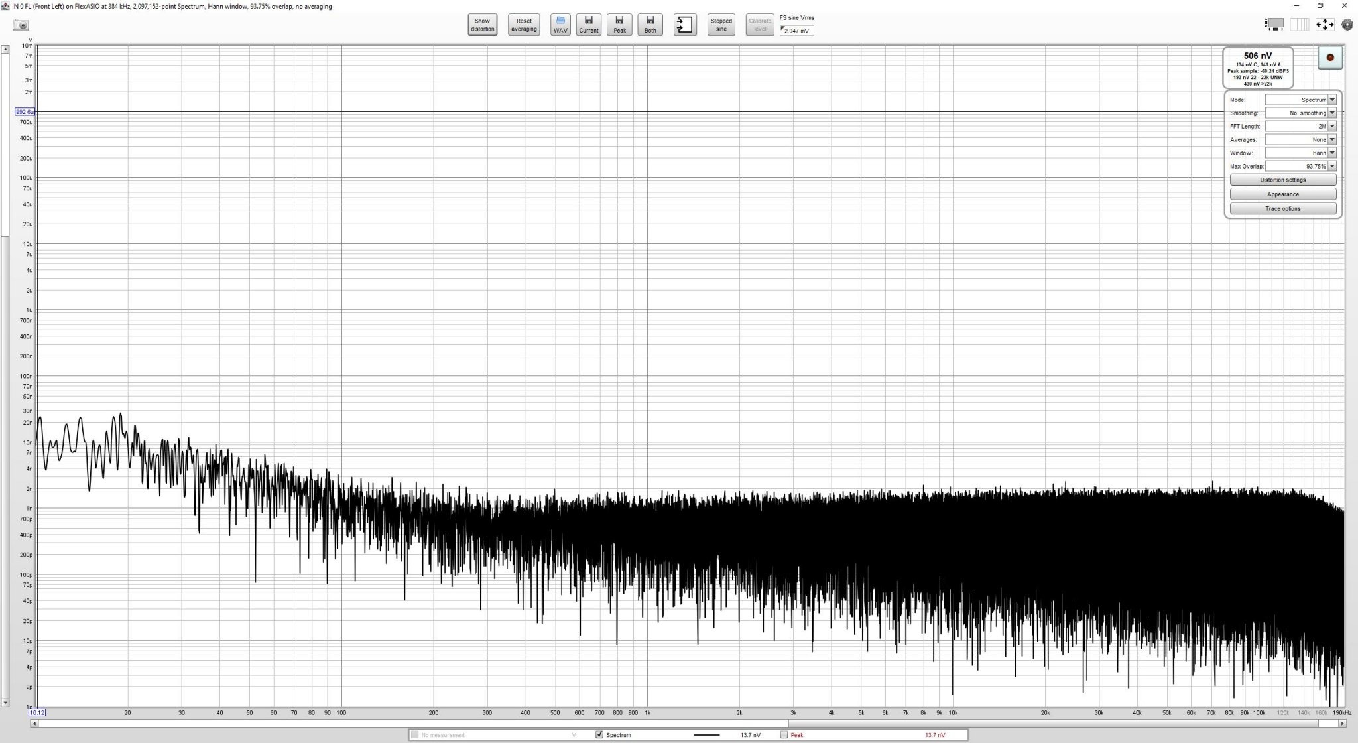
Task: Click the Peak 13.7 nV value
Action: [x=935, y=735]
